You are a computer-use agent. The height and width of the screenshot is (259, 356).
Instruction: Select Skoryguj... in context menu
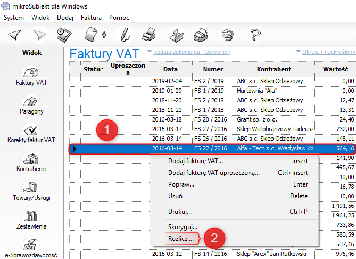pyautogui.click(x=234, y=227)
